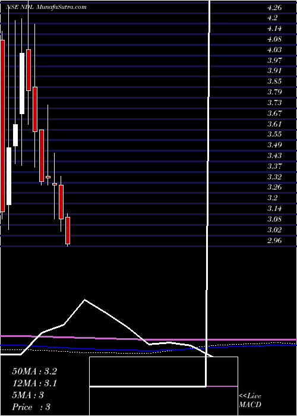This screenshot has height=416, width=297.
Task: Click the 3.43 price axis label
Action: (x=274, y=156)
